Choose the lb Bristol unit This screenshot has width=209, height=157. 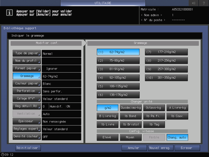click(131, 124)
